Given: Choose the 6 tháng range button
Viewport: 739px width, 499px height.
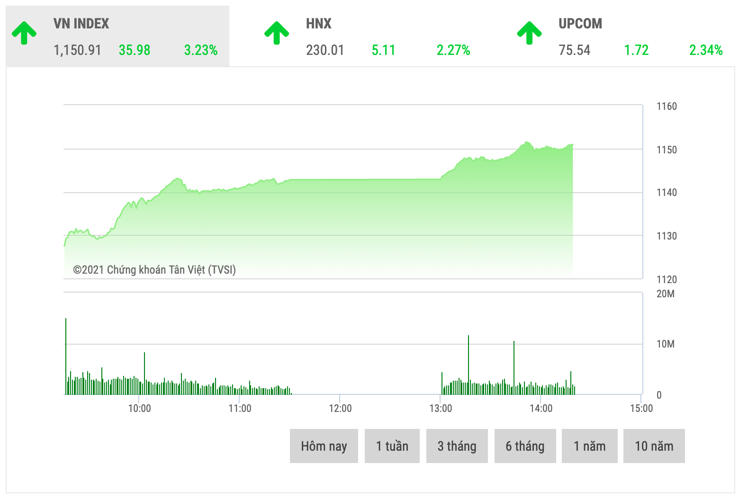Looking at the screenshot, I should click(x=525, y=446).
